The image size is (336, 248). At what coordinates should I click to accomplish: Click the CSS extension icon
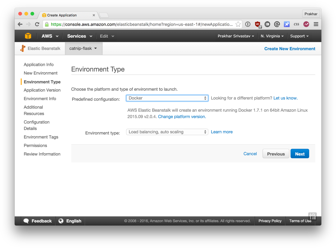pyautogui.click(x=297, y=24)
